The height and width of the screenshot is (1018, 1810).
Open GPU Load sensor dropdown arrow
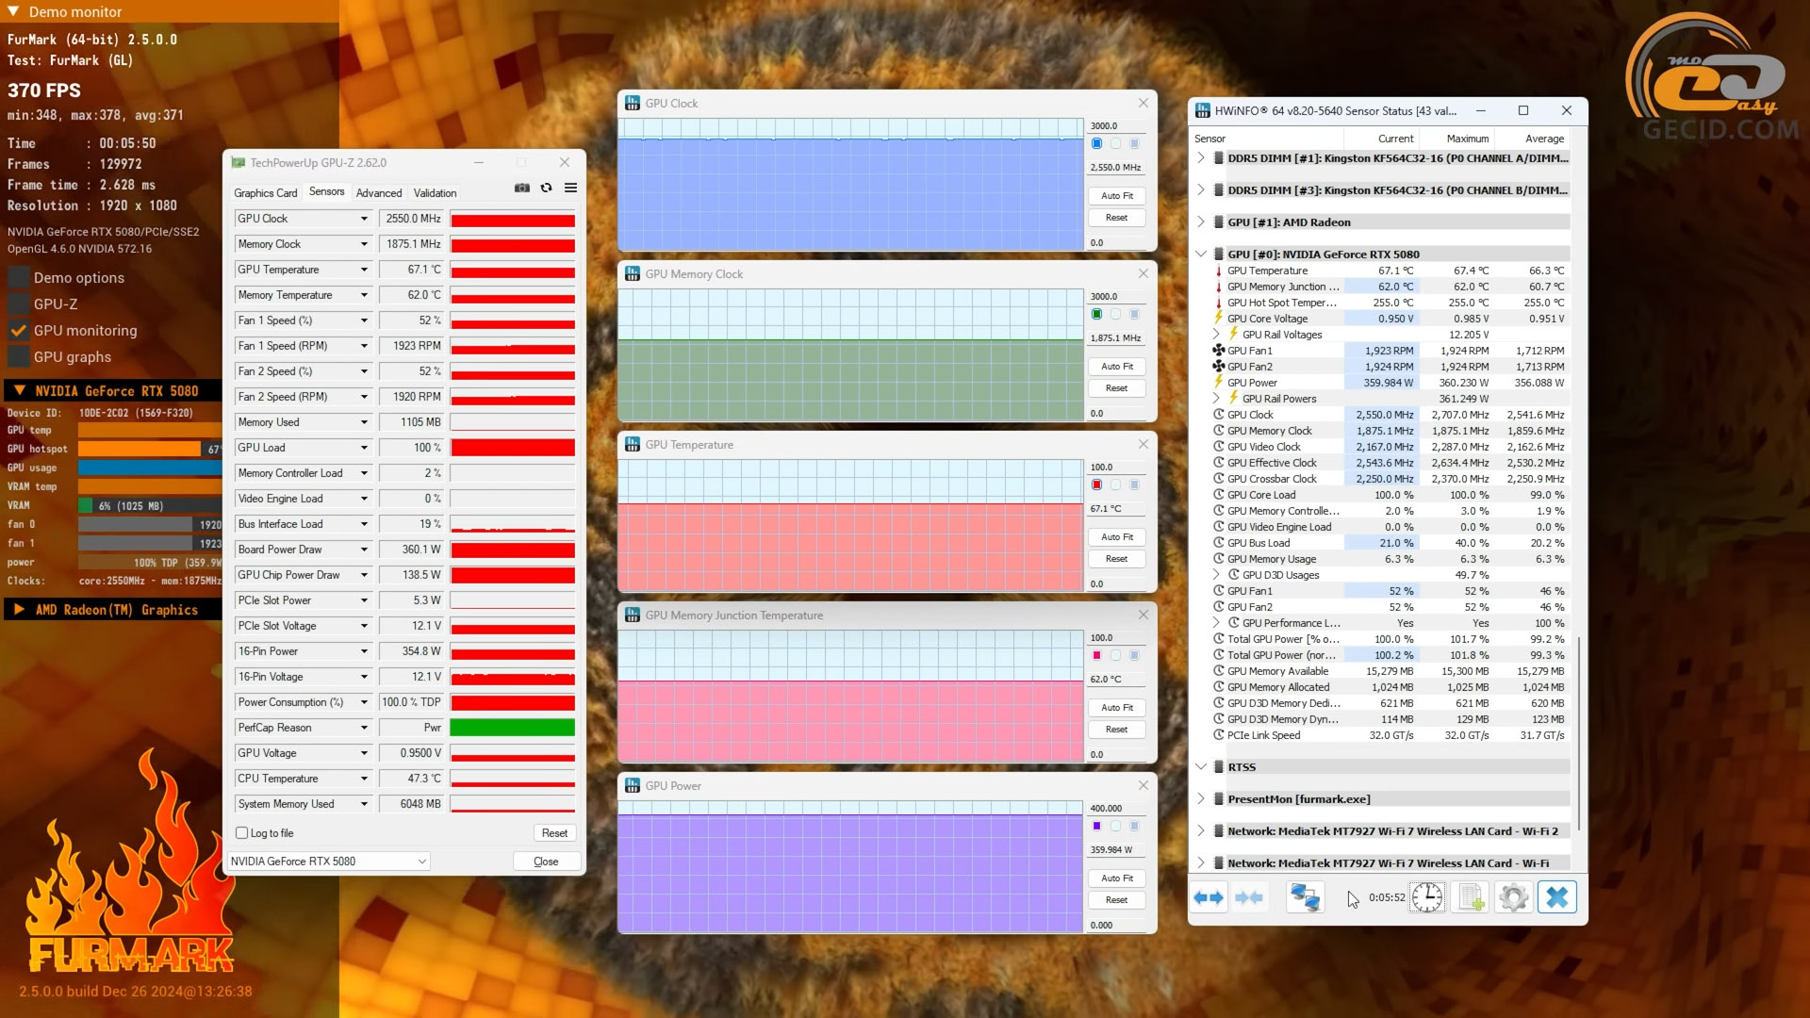coord(364,448)
